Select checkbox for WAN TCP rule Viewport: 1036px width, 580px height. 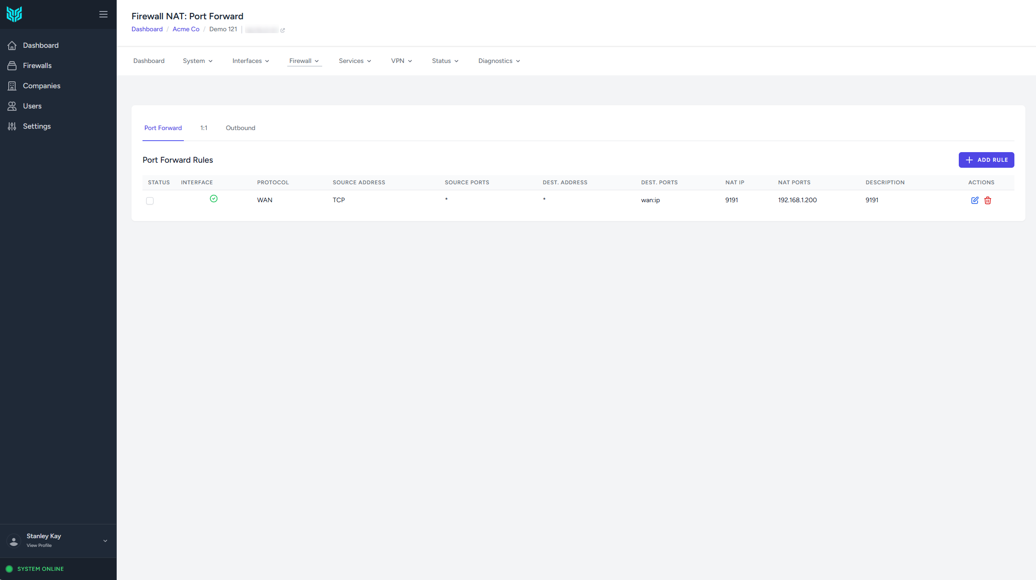pos(150,201)
